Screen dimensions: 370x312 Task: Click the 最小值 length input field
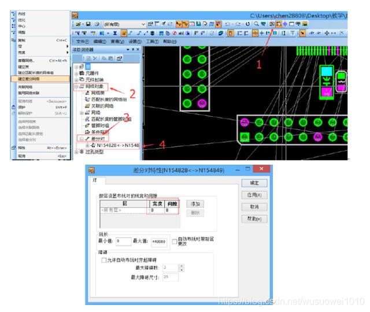click(x=124, y=242)
